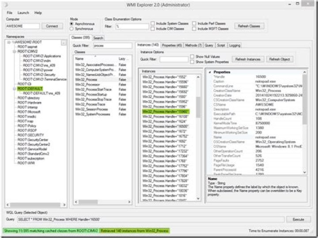Toggle Show System Properties checkbox

click(192, 62)
